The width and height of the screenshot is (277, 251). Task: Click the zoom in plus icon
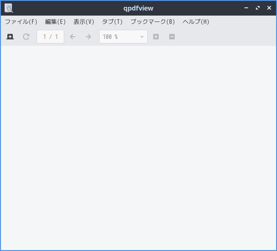[x=156, y=37]
